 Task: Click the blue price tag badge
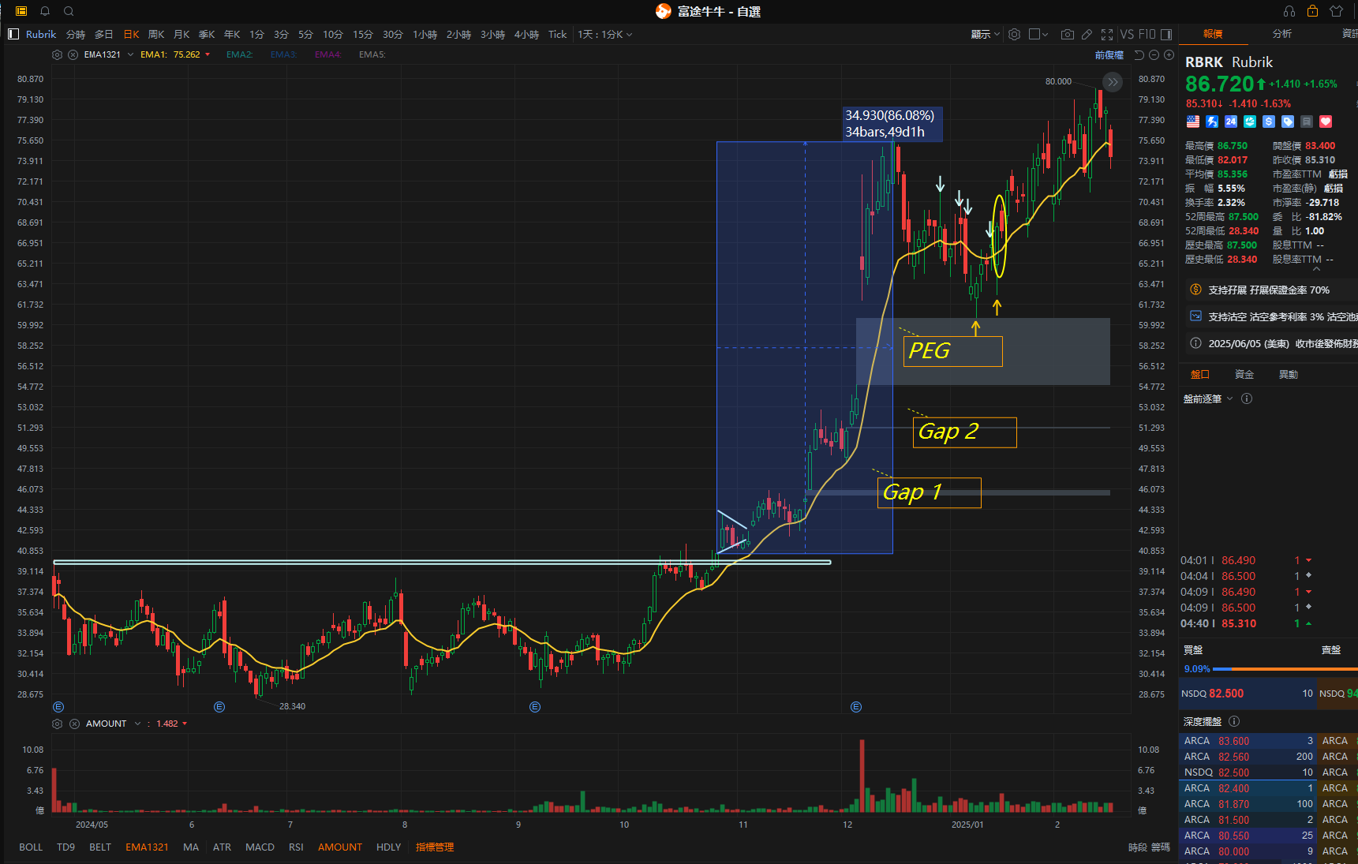click(x=1288, y=122)
